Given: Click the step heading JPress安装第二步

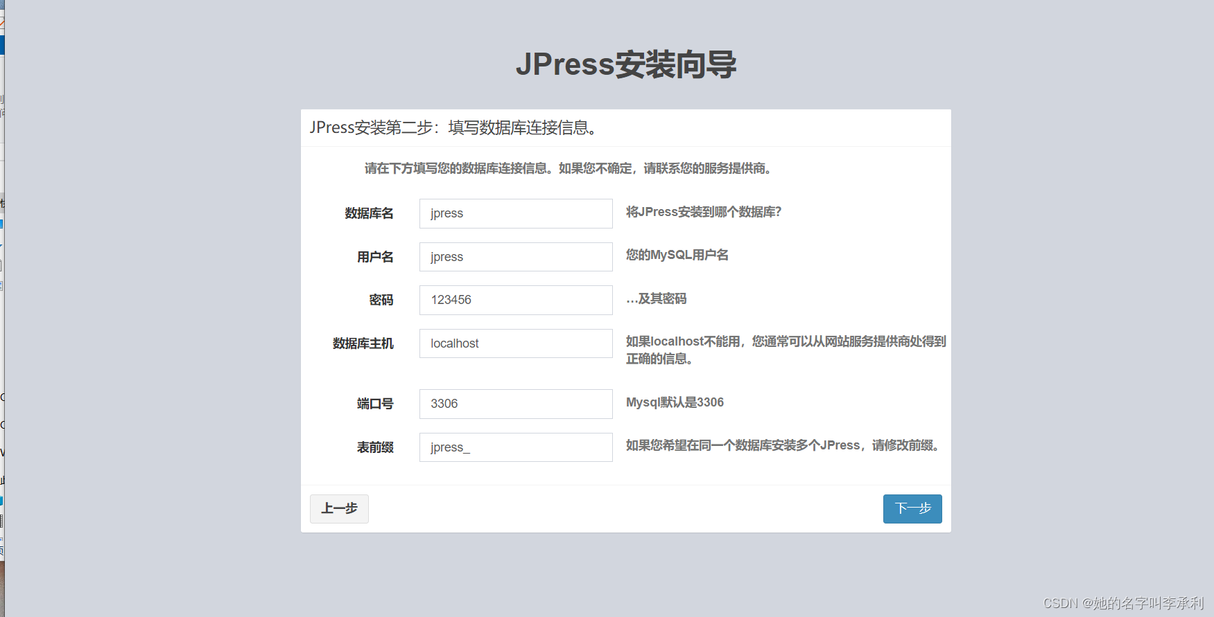Looking at the screenshot, I should (453, 127).
